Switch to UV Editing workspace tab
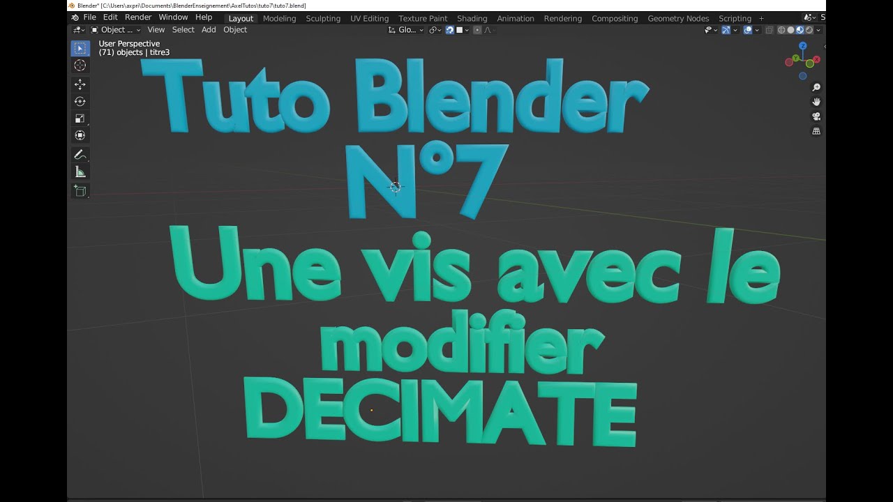 click(x=370, y=18)
